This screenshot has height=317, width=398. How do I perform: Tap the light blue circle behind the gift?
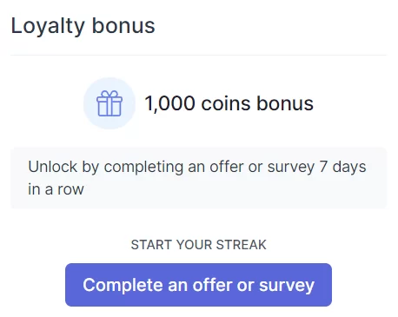click(109, 103)
